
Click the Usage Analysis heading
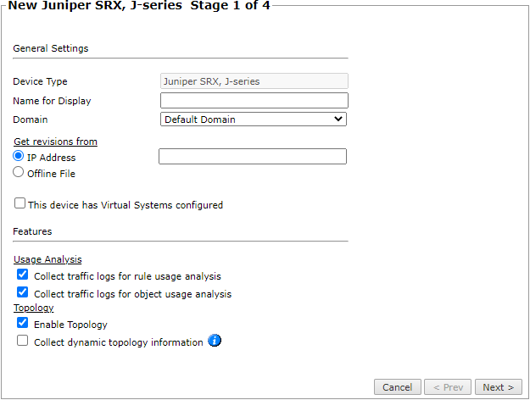(x=47, y=259)
